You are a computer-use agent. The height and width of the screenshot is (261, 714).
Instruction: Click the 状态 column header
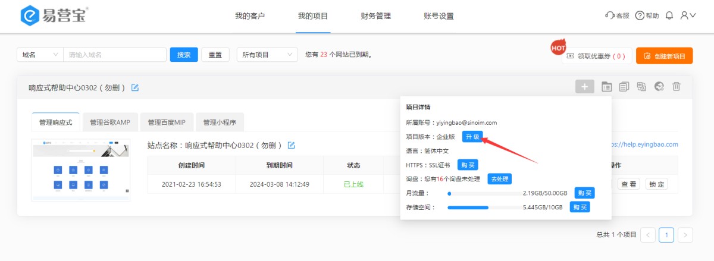(x=353, y=165)
